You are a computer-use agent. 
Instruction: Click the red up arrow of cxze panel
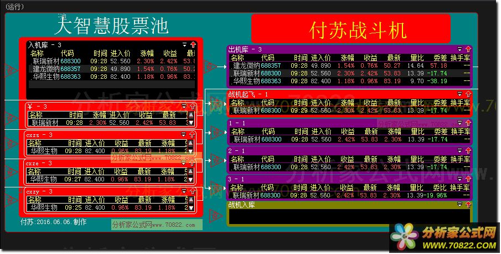click(x=192, y=163)
